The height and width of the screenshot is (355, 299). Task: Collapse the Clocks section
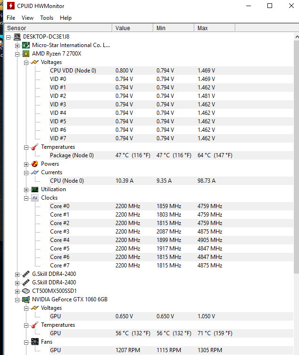26,198
